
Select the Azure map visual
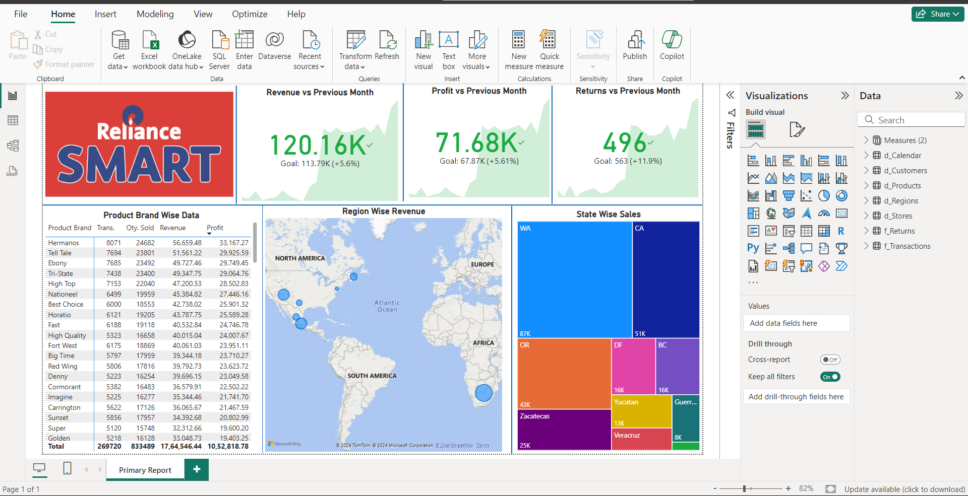(806, 214)
